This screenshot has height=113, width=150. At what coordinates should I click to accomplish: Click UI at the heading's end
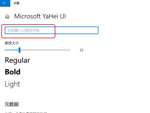(x=62, y=16)
